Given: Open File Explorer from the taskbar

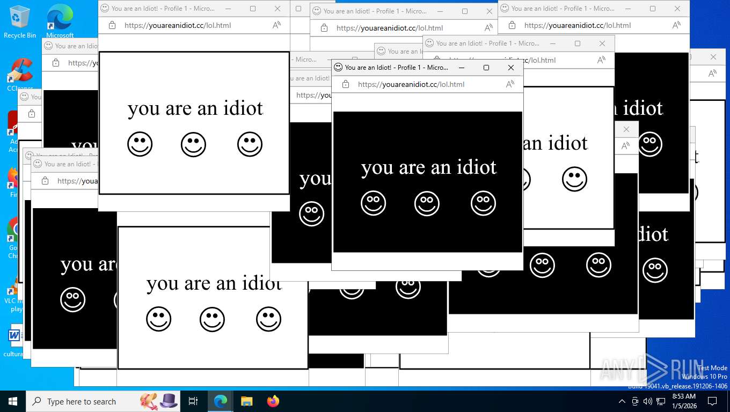Looking at the screenshot, I should (246, 401).
